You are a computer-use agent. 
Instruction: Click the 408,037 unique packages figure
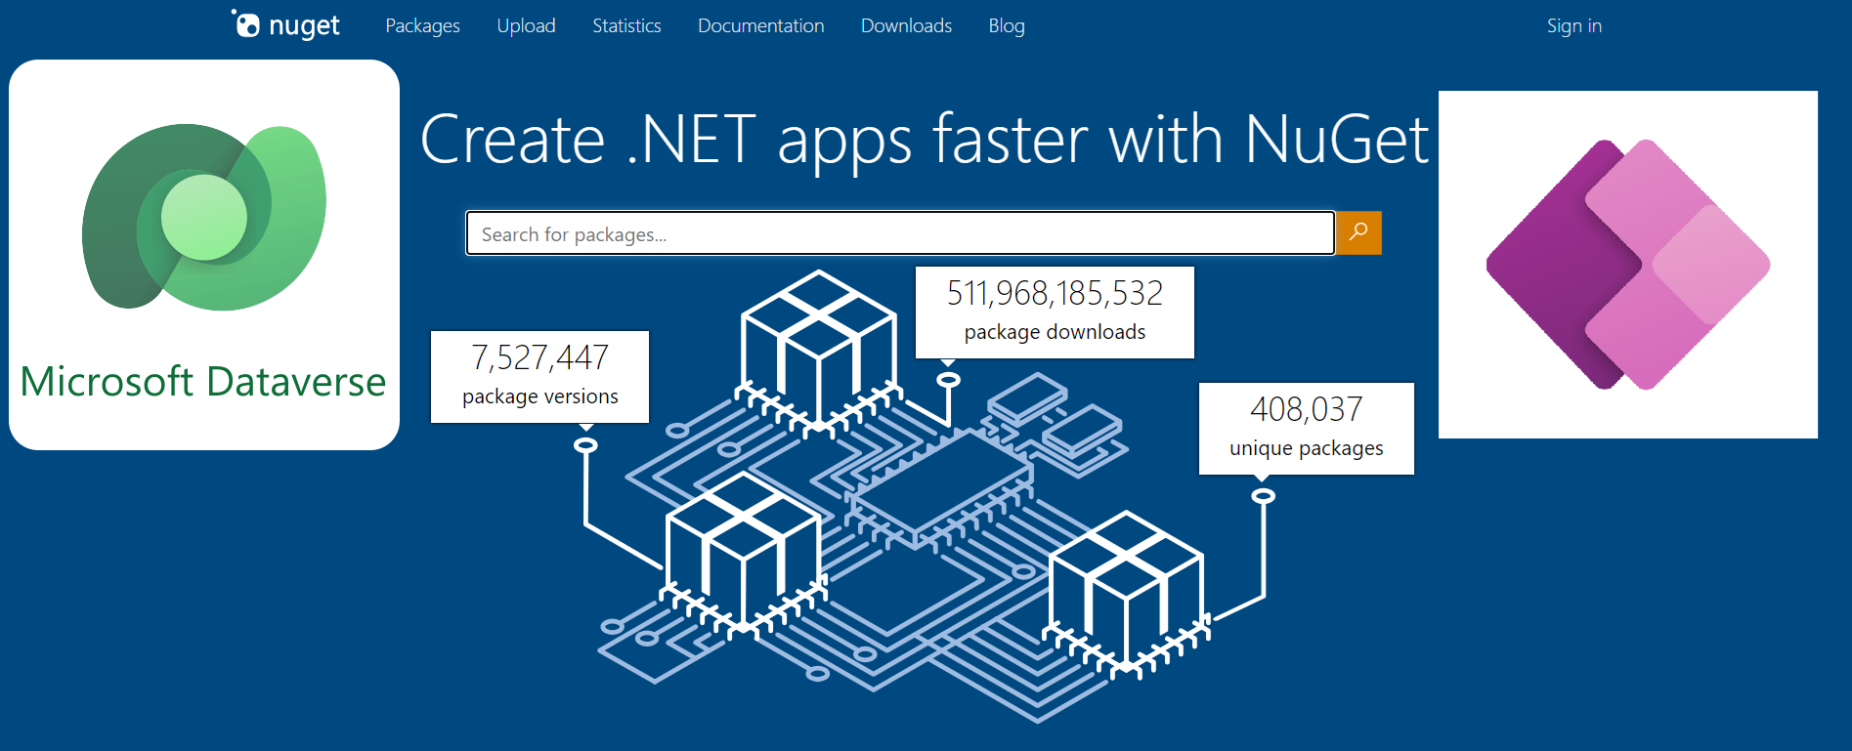1307,429
